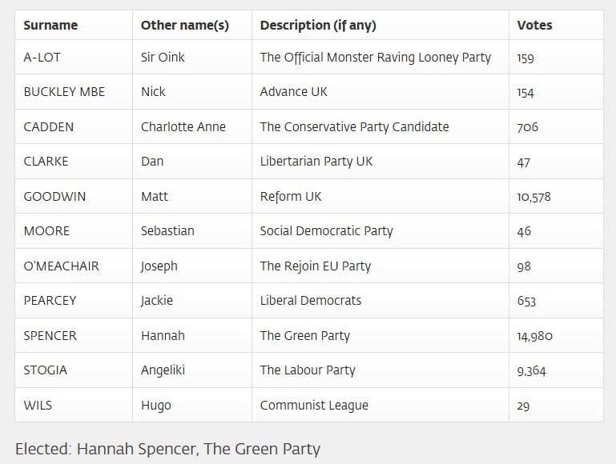Select the STOGIA surname cell

(x=46, y=370)
